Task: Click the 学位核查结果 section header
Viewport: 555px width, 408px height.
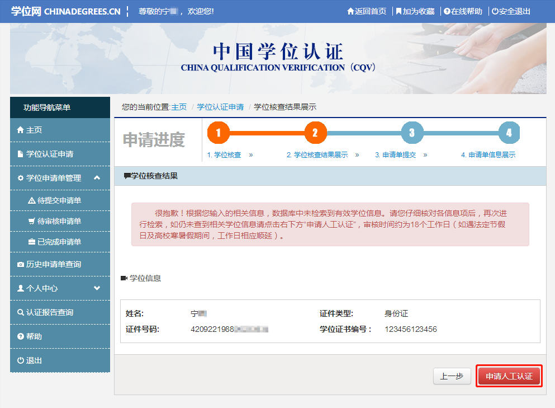Action: click(330, 176)
